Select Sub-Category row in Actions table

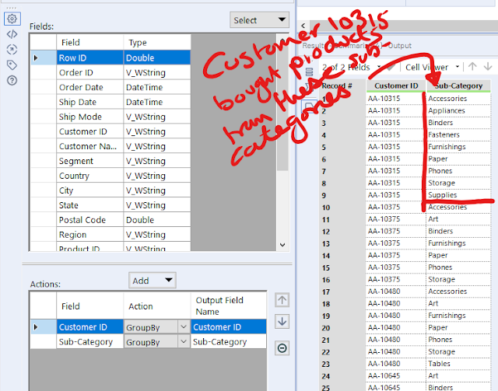(x=148, y=342)
